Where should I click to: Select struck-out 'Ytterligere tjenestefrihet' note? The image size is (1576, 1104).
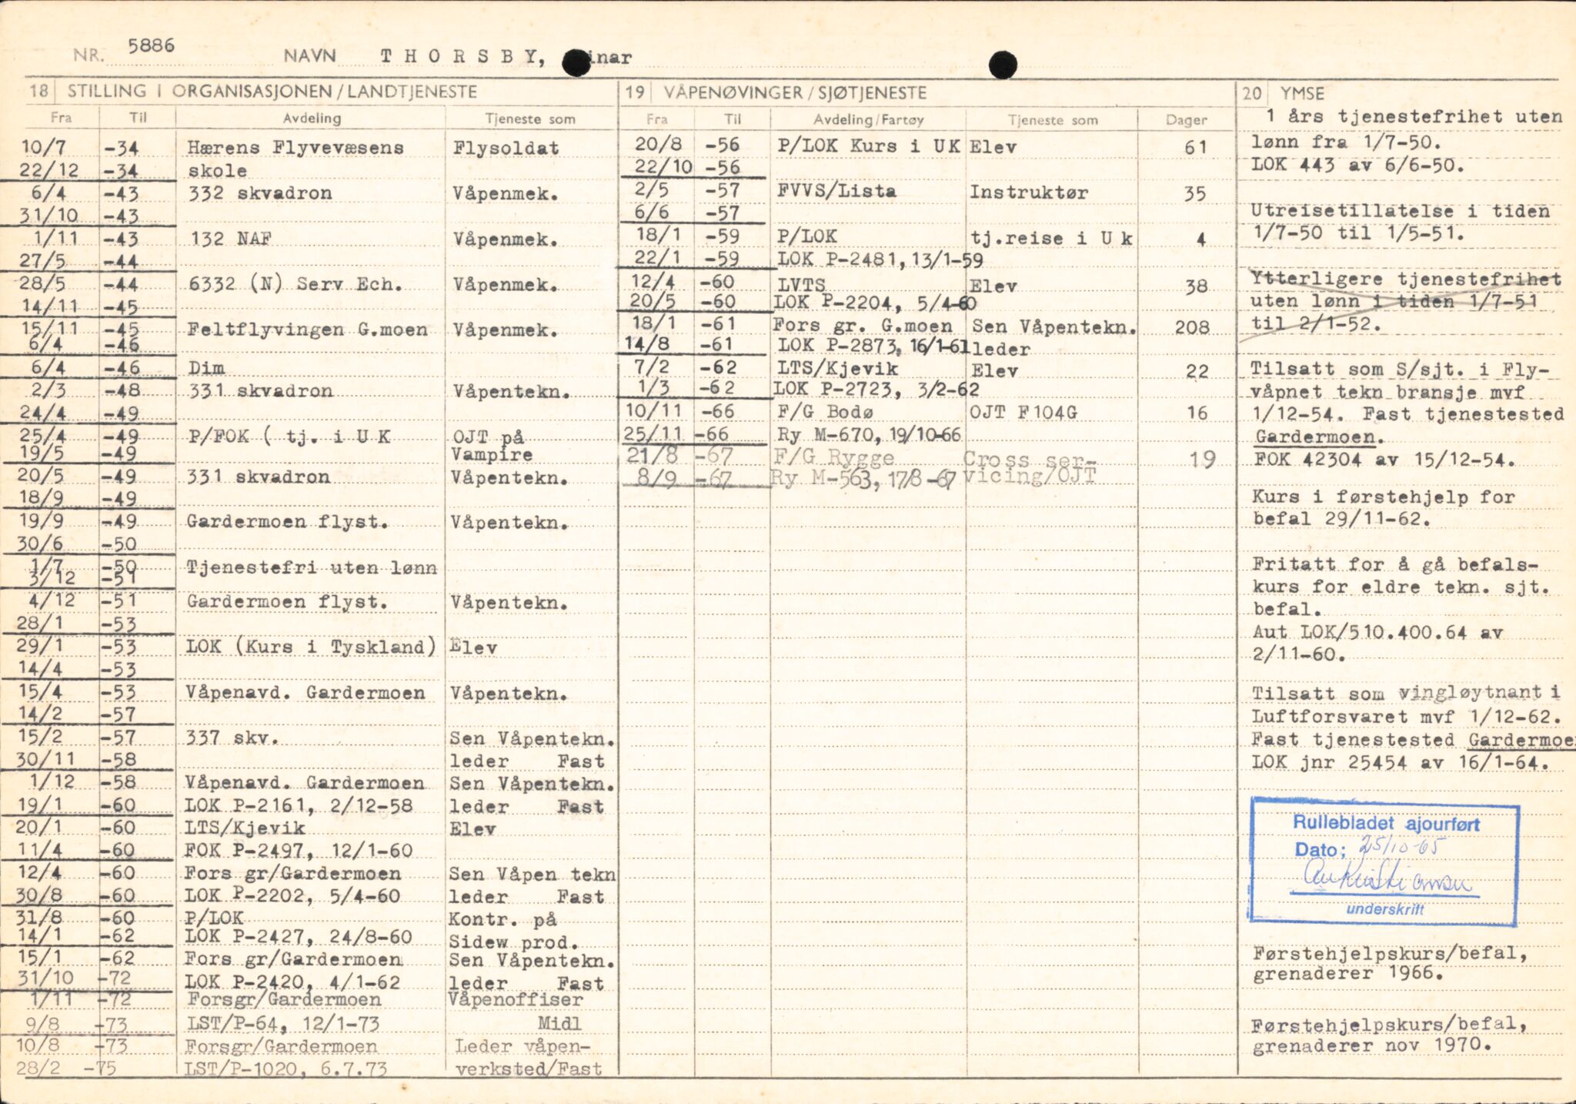(1405, 279)
